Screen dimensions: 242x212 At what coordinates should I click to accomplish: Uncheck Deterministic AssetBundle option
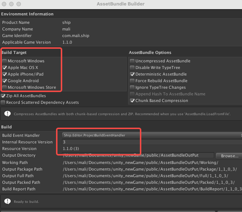[132, 74]
